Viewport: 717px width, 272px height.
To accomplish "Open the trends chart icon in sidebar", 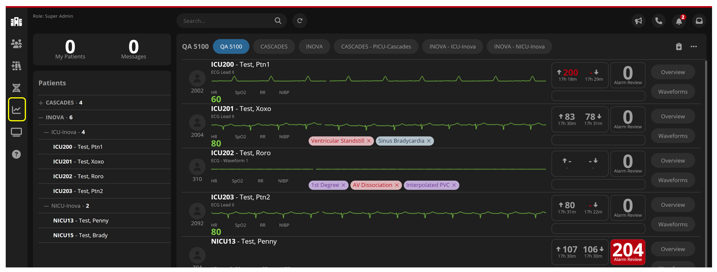I will pyautogui.click(x=16, y=110).
